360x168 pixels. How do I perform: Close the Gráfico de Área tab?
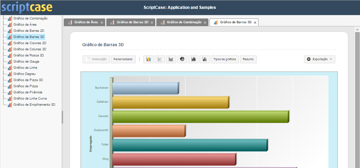tap(102, 23)
